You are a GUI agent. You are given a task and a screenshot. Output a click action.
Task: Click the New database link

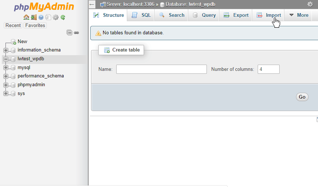(x=22, y=41)
